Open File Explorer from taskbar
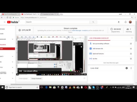The image size is (137, 102). coord(50,87)
